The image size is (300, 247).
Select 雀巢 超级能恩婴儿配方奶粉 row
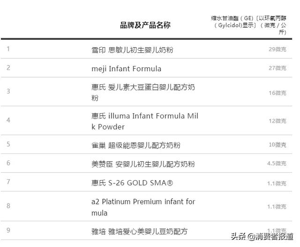click(146, 145)
